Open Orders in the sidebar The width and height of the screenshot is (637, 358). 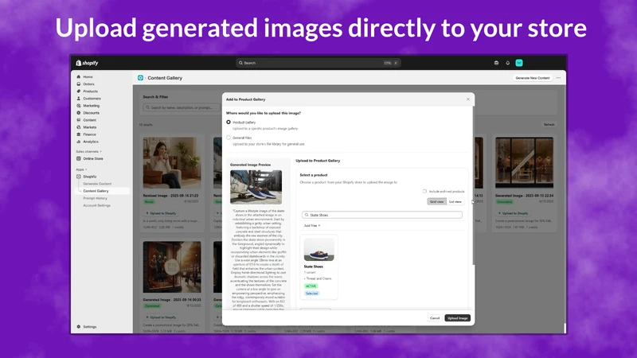pos(88,84)
